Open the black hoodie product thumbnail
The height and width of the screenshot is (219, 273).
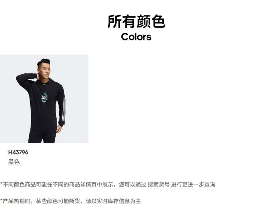pyautogui.click(x=44, y=99)
